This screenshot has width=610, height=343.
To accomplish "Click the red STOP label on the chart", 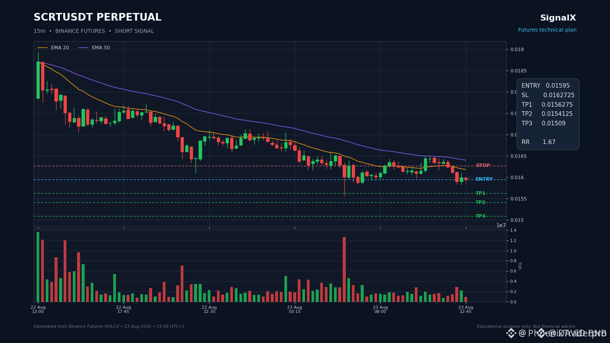I will coord(483,165).
